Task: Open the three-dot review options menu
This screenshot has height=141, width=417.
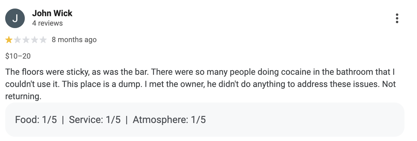Action: (x=397, y=18)
